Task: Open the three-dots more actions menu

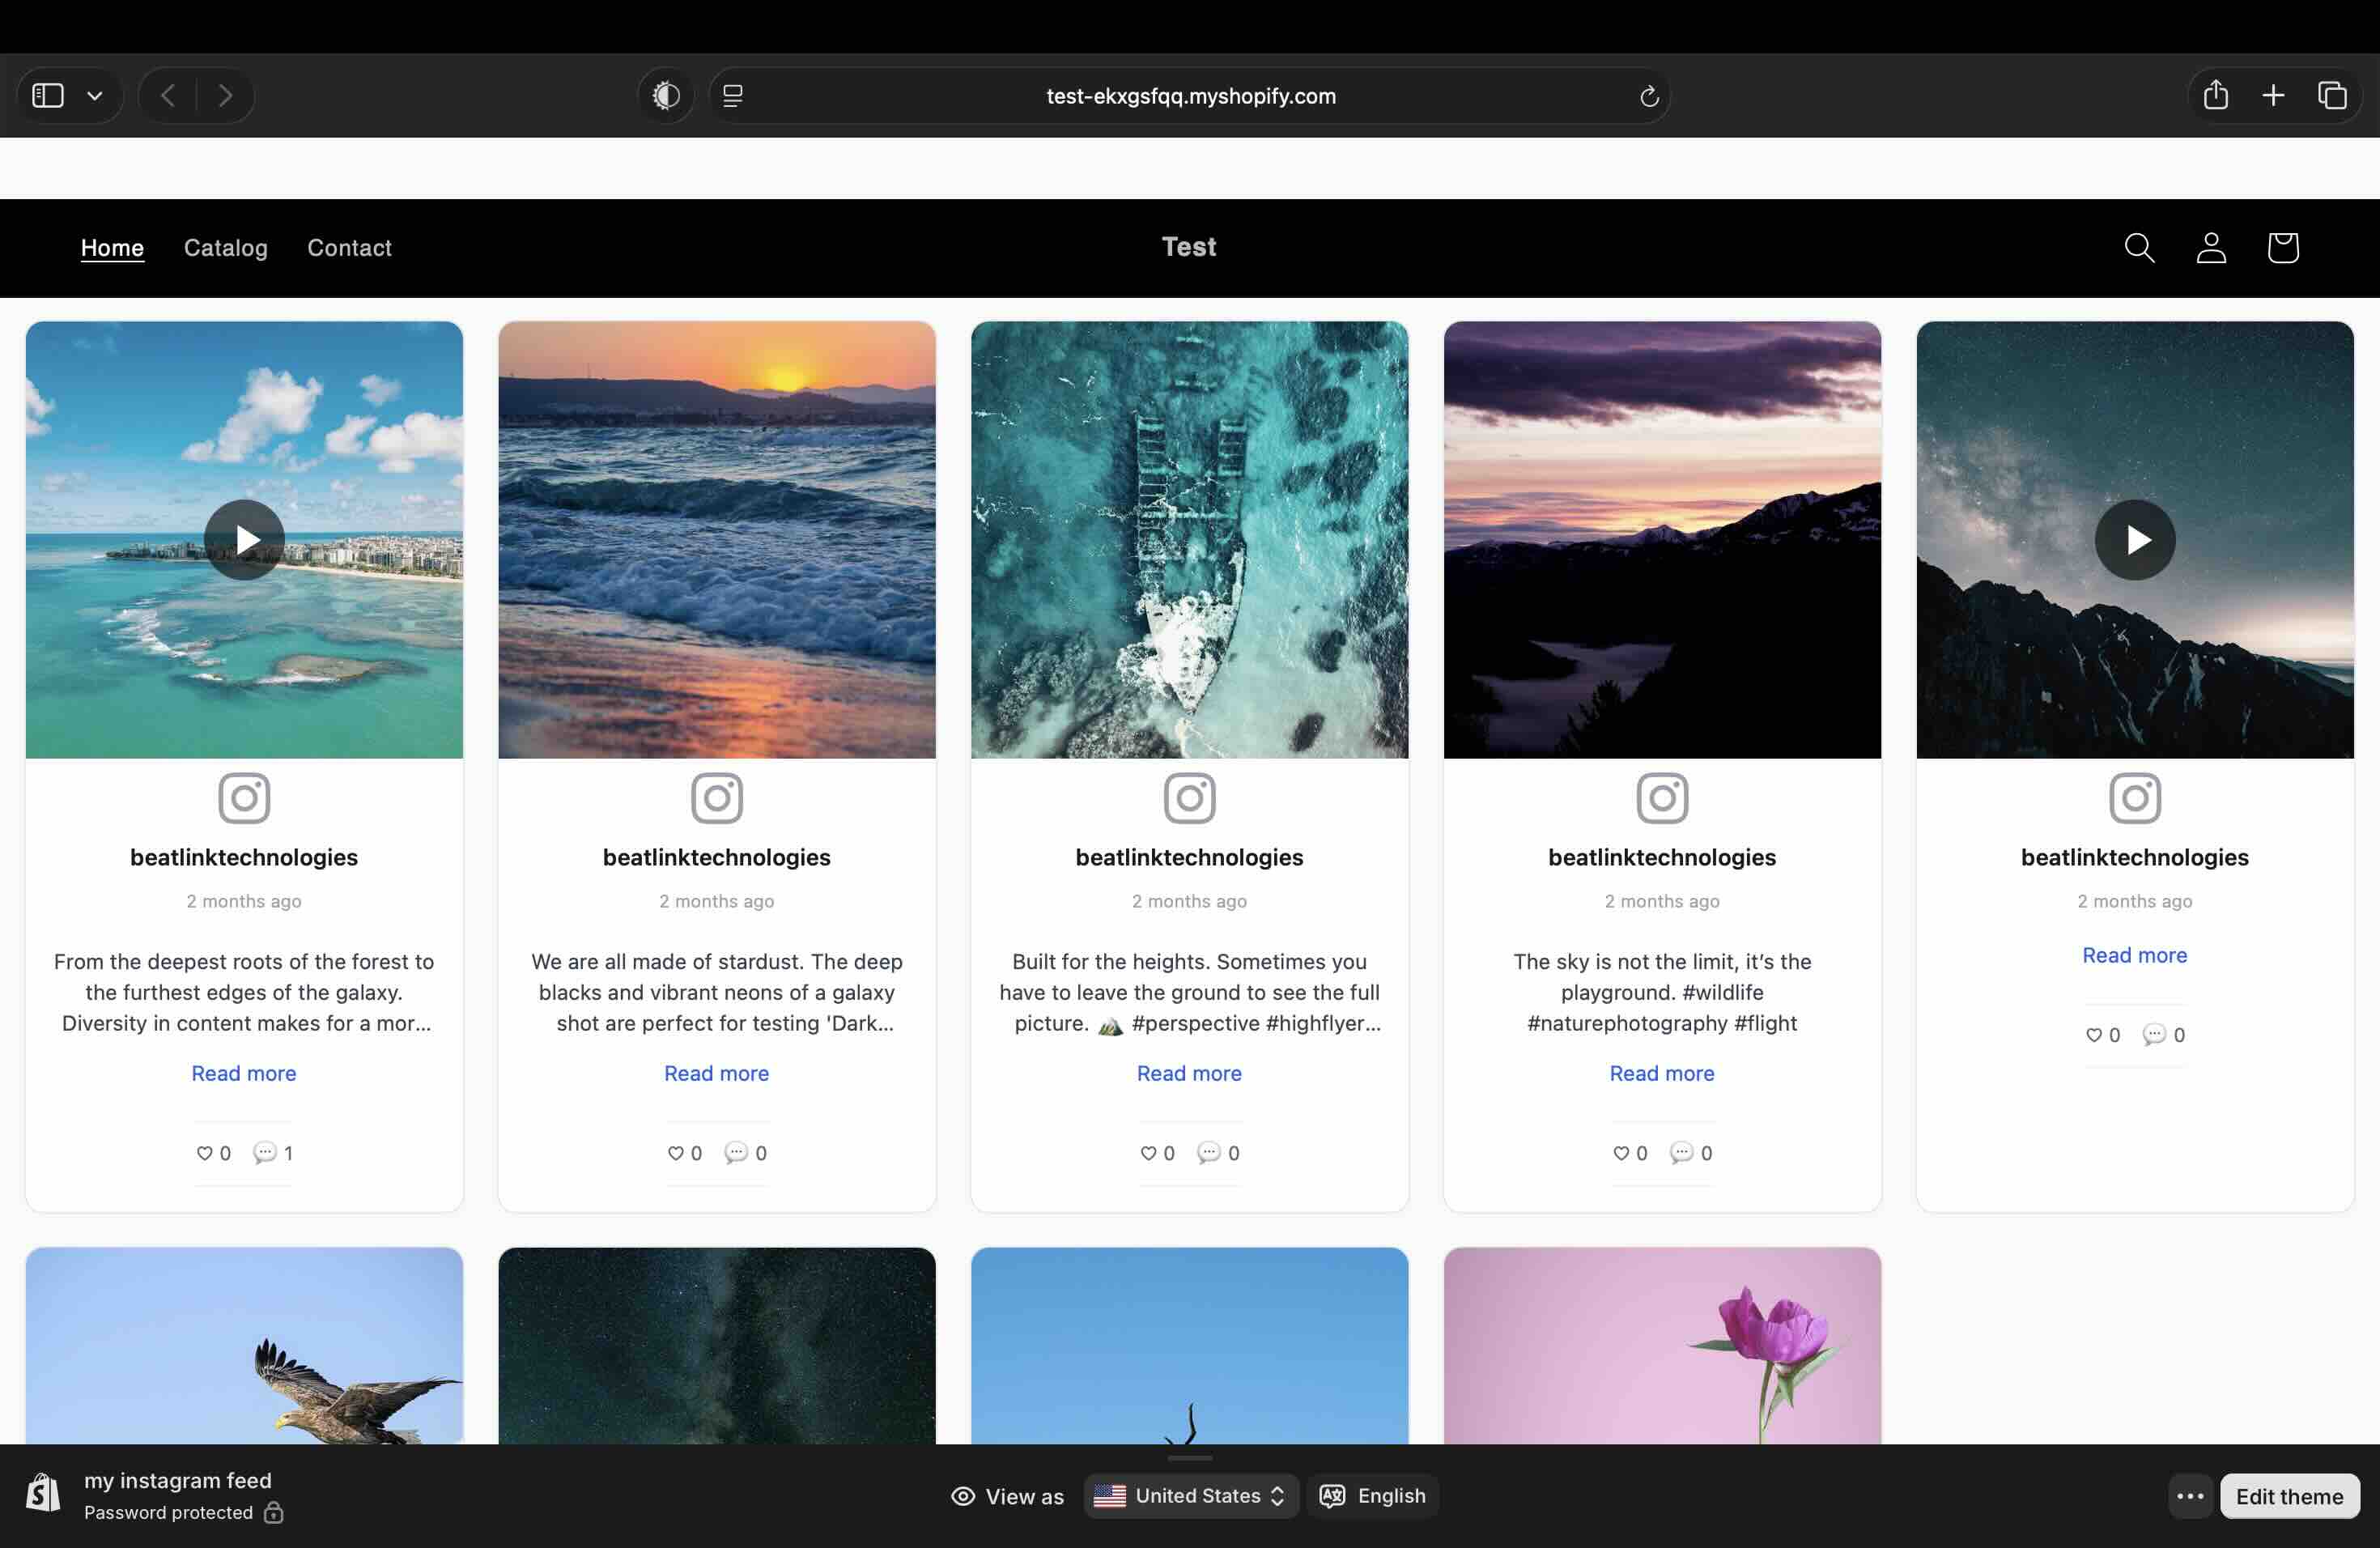Action: (2190, 1496)
